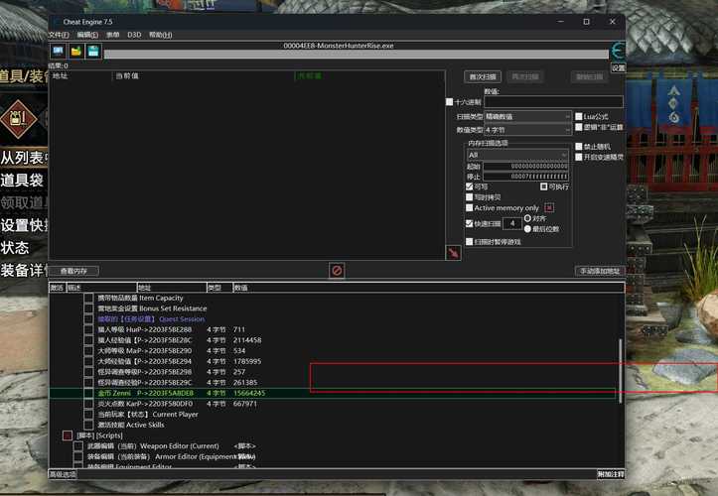Click the red arrow add-to-address-list icon
Screen dimensions: 718x496
point(453,253)
